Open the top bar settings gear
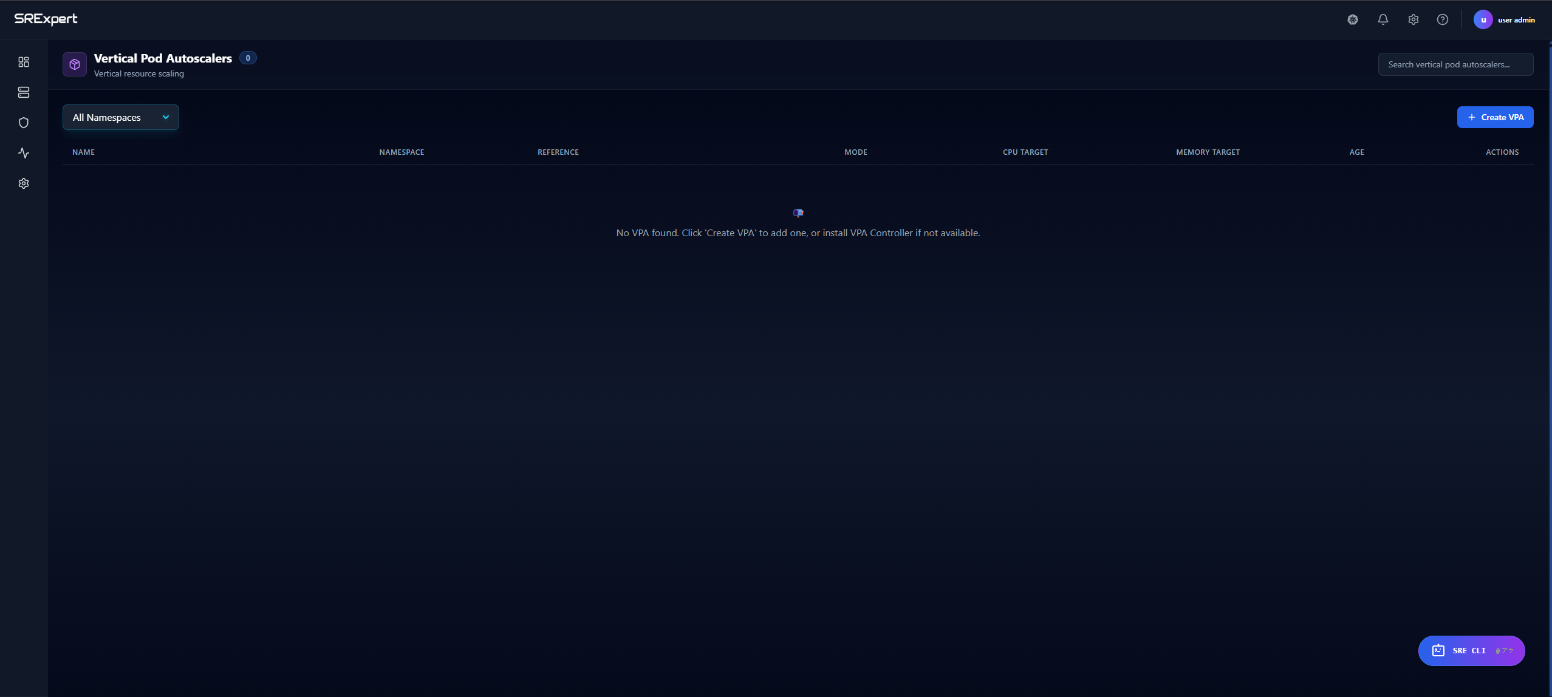This screenshot has height=697, width=1552. [1414, 19]
